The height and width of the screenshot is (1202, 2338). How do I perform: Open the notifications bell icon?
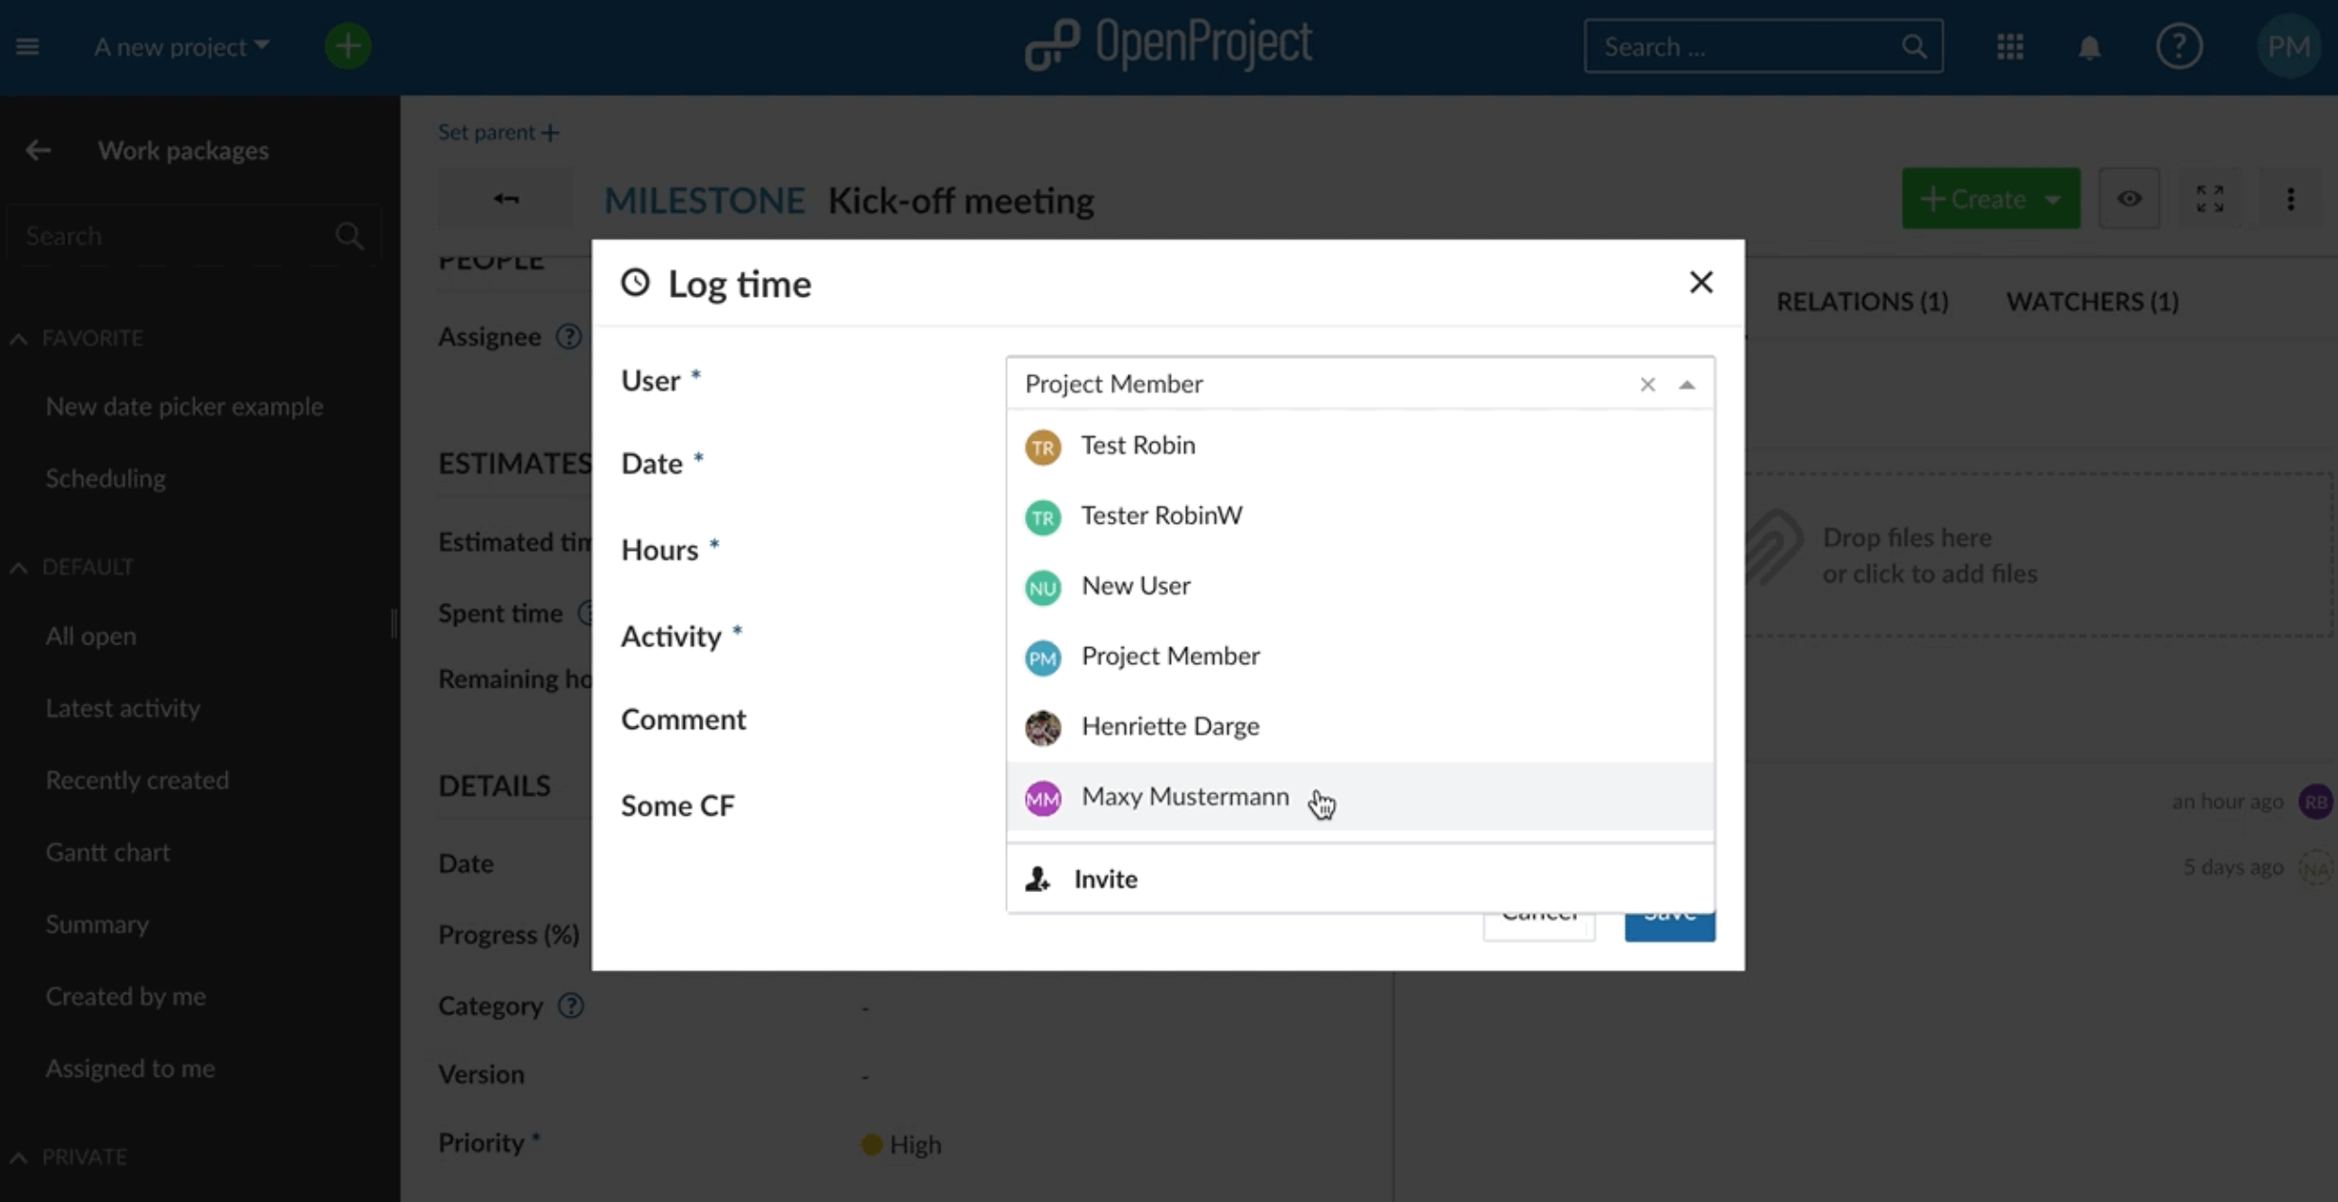point(2089,46)
